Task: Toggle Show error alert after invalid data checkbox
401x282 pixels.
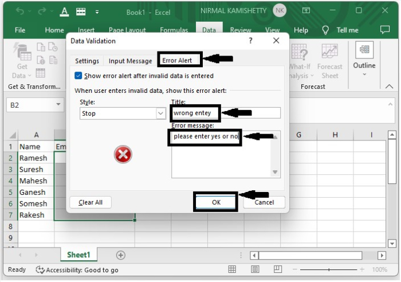Action: click(78, 76)
